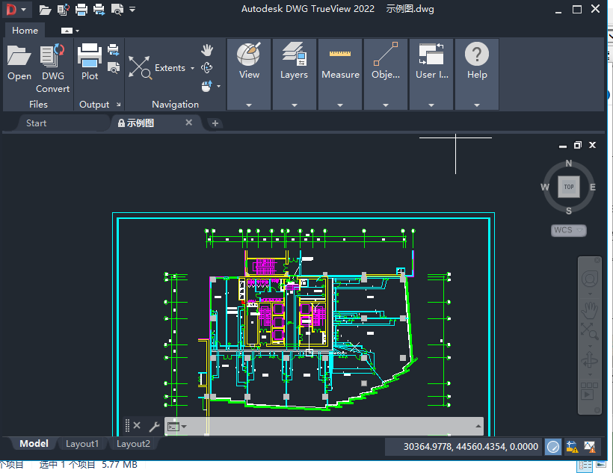Click the Preview icon in Output panel

coord(114,68)
